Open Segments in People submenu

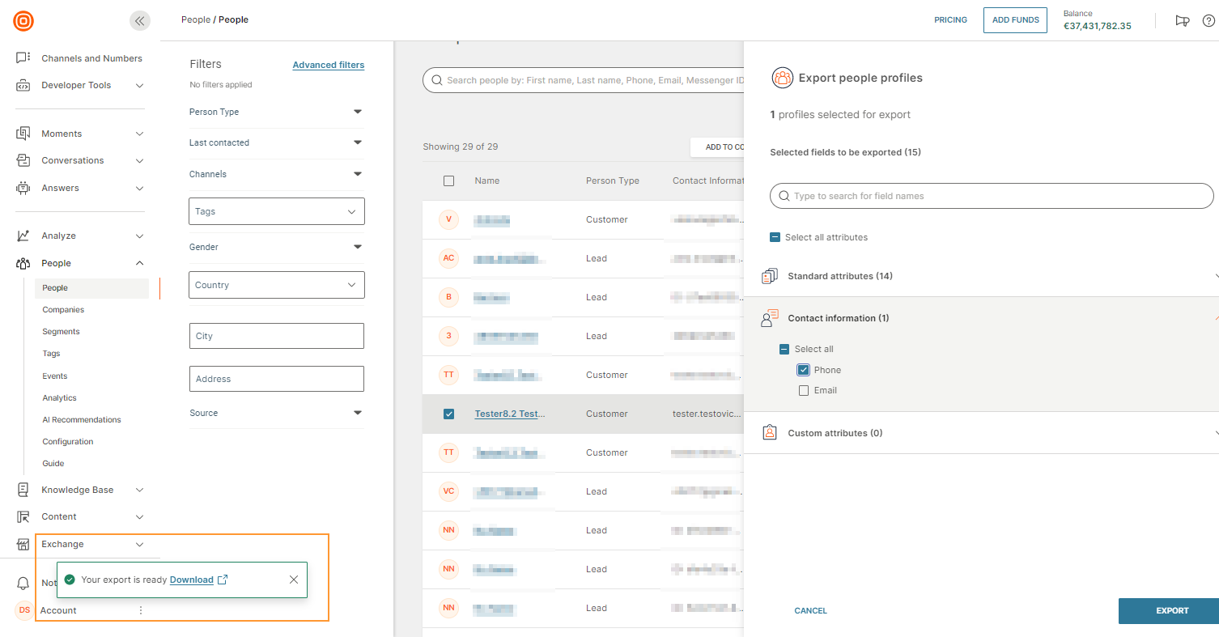(61, 332)
